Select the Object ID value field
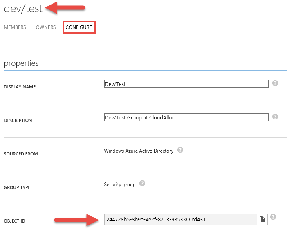Screen dimensions: 287x232 [x=180, y=220]
